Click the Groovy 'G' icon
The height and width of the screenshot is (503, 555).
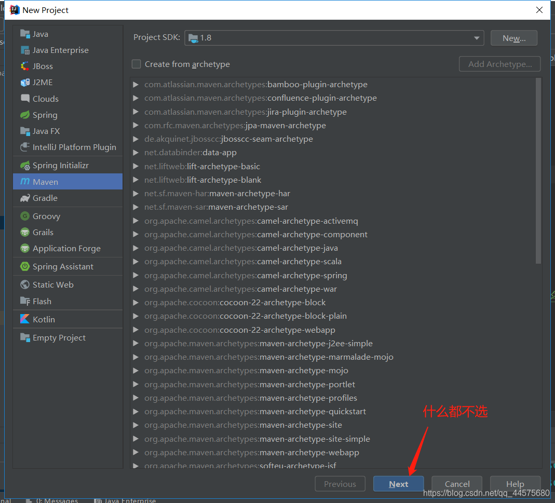[25, 216]
